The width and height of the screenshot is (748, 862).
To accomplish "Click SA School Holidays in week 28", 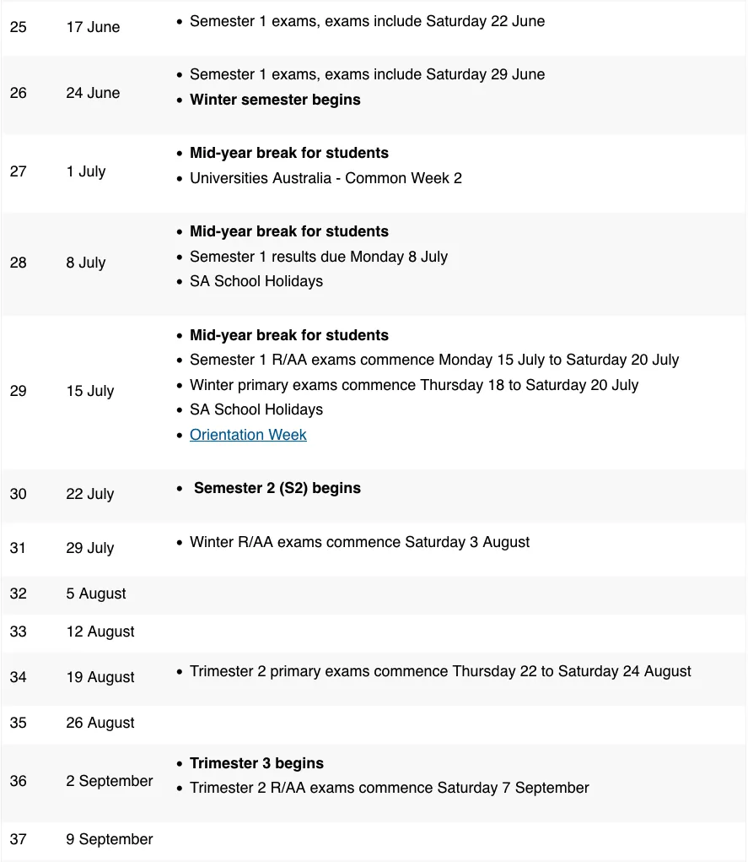I will click(256, 281).
